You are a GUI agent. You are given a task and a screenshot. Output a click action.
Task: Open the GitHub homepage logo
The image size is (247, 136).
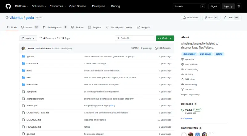8,6
